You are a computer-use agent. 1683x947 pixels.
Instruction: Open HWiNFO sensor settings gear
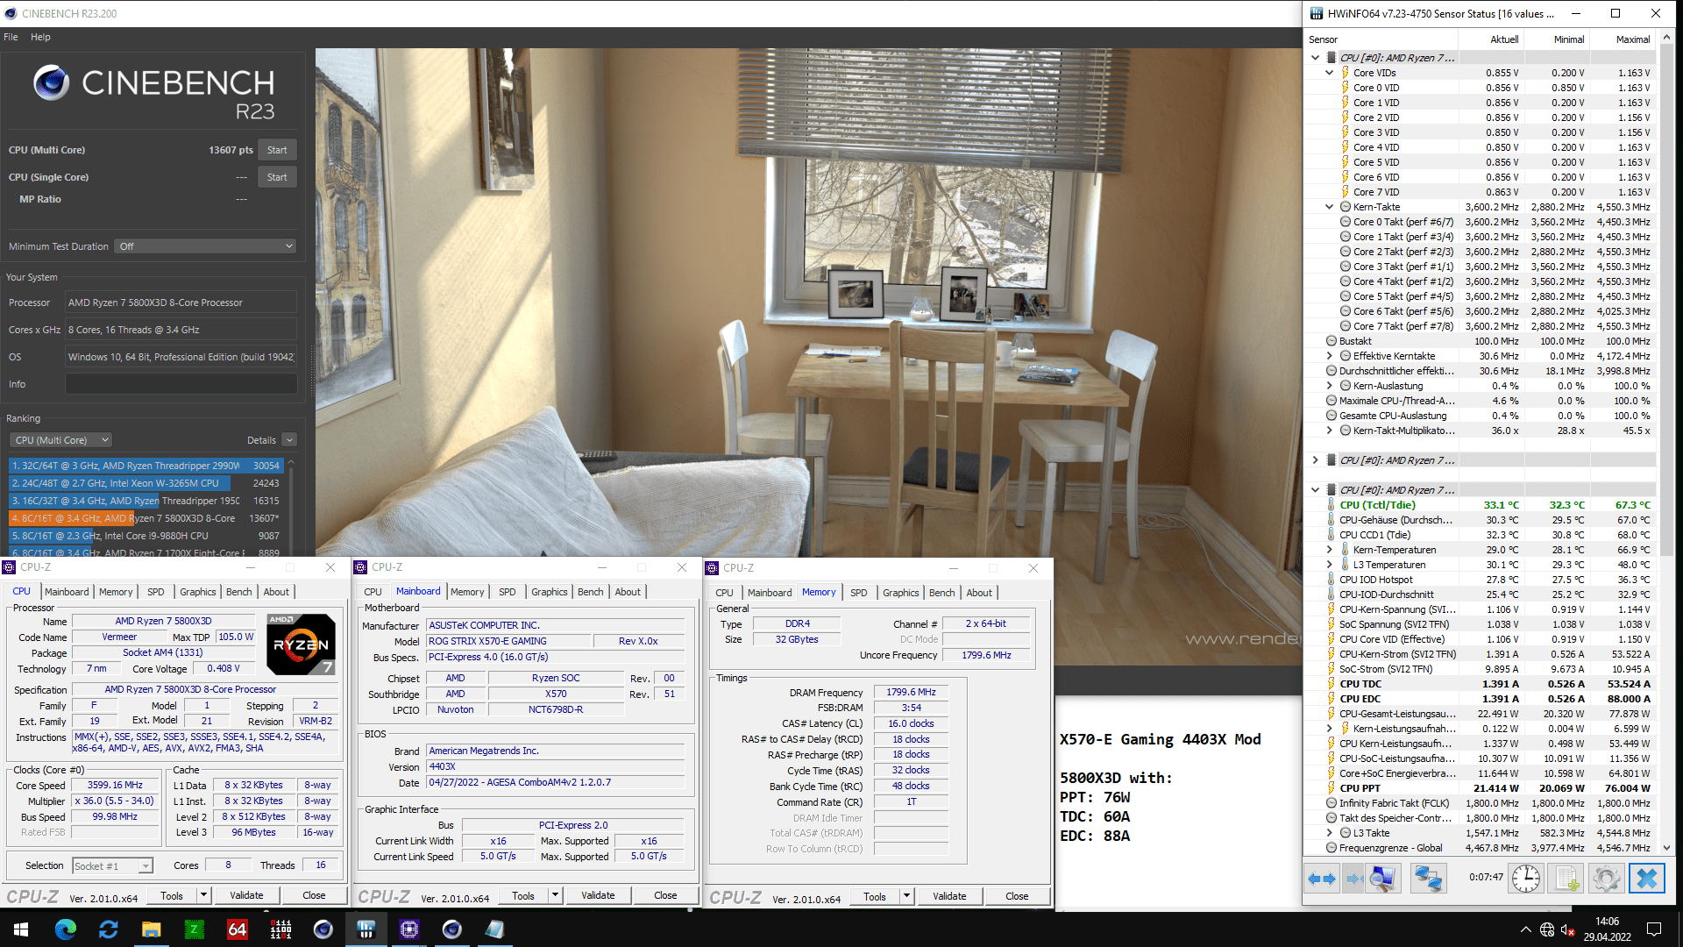coord(1607,878)
